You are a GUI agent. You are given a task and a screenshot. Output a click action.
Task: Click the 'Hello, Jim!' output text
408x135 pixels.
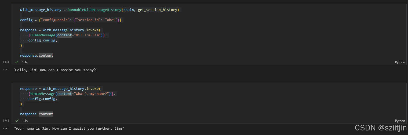tap(55, 70)
